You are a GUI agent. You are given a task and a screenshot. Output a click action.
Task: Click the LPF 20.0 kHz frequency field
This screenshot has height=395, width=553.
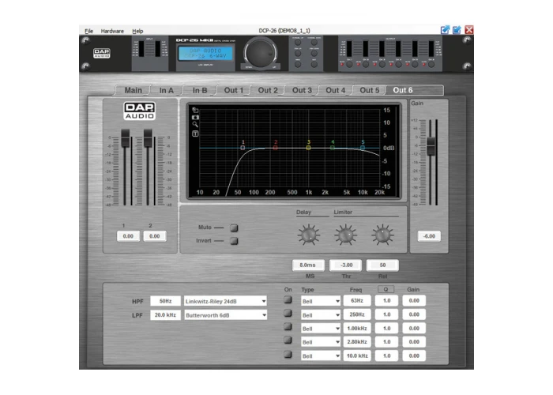coord(165,315)
